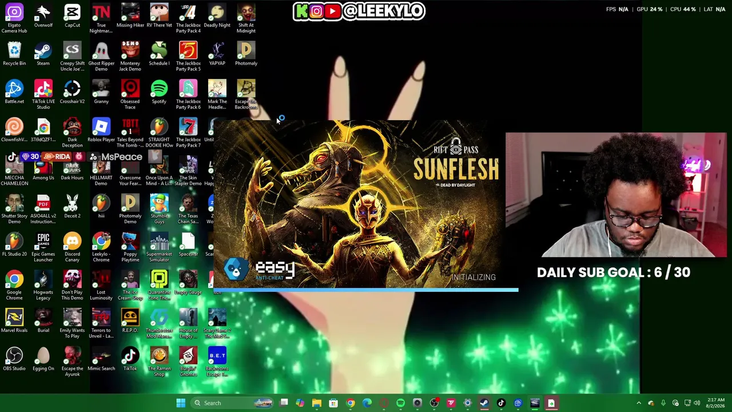Open Microsoft Edge from the taskbar
This screenshot has height=412, width=732.
367,403
